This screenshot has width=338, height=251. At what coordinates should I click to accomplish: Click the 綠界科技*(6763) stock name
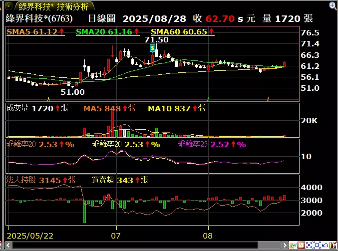(39, 18)
